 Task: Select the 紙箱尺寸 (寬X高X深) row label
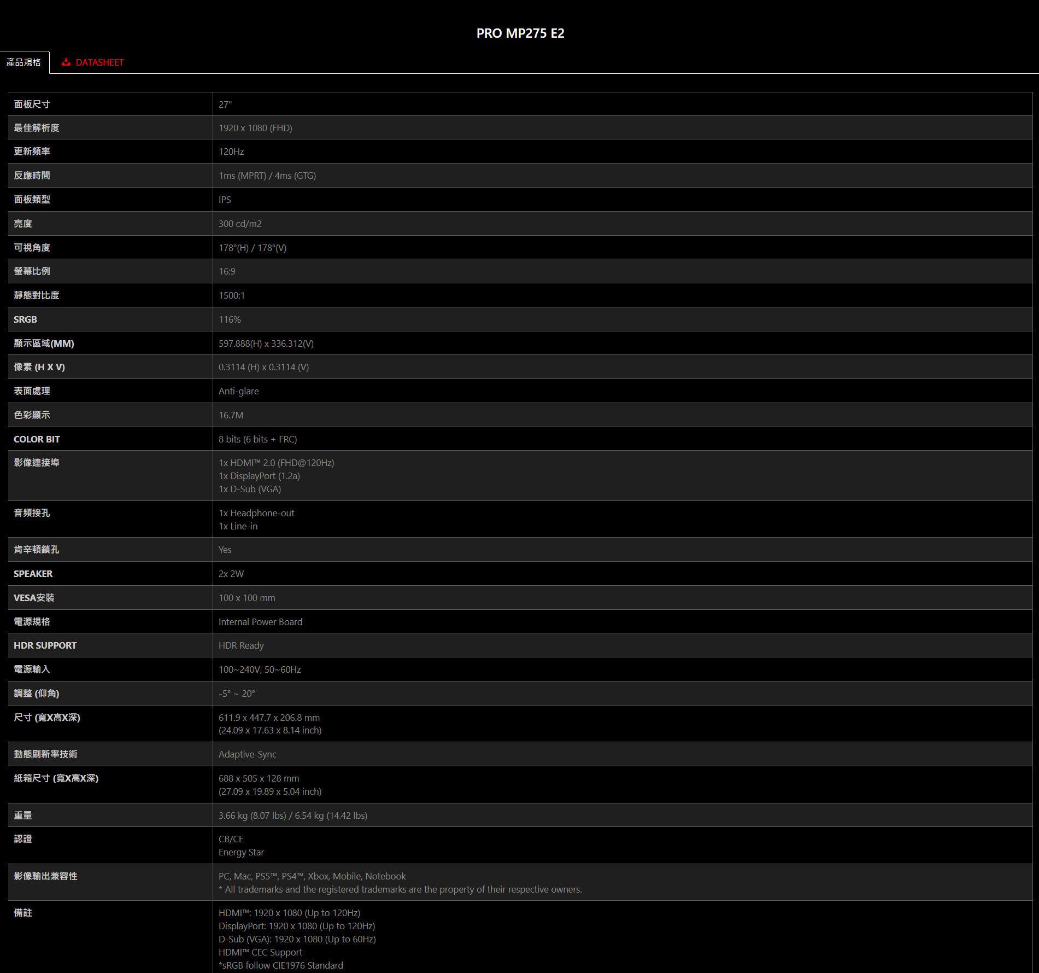point(56,778)
